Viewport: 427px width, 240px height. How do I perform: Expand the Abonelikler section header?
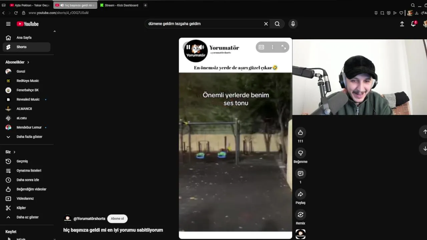click(17, 62)
